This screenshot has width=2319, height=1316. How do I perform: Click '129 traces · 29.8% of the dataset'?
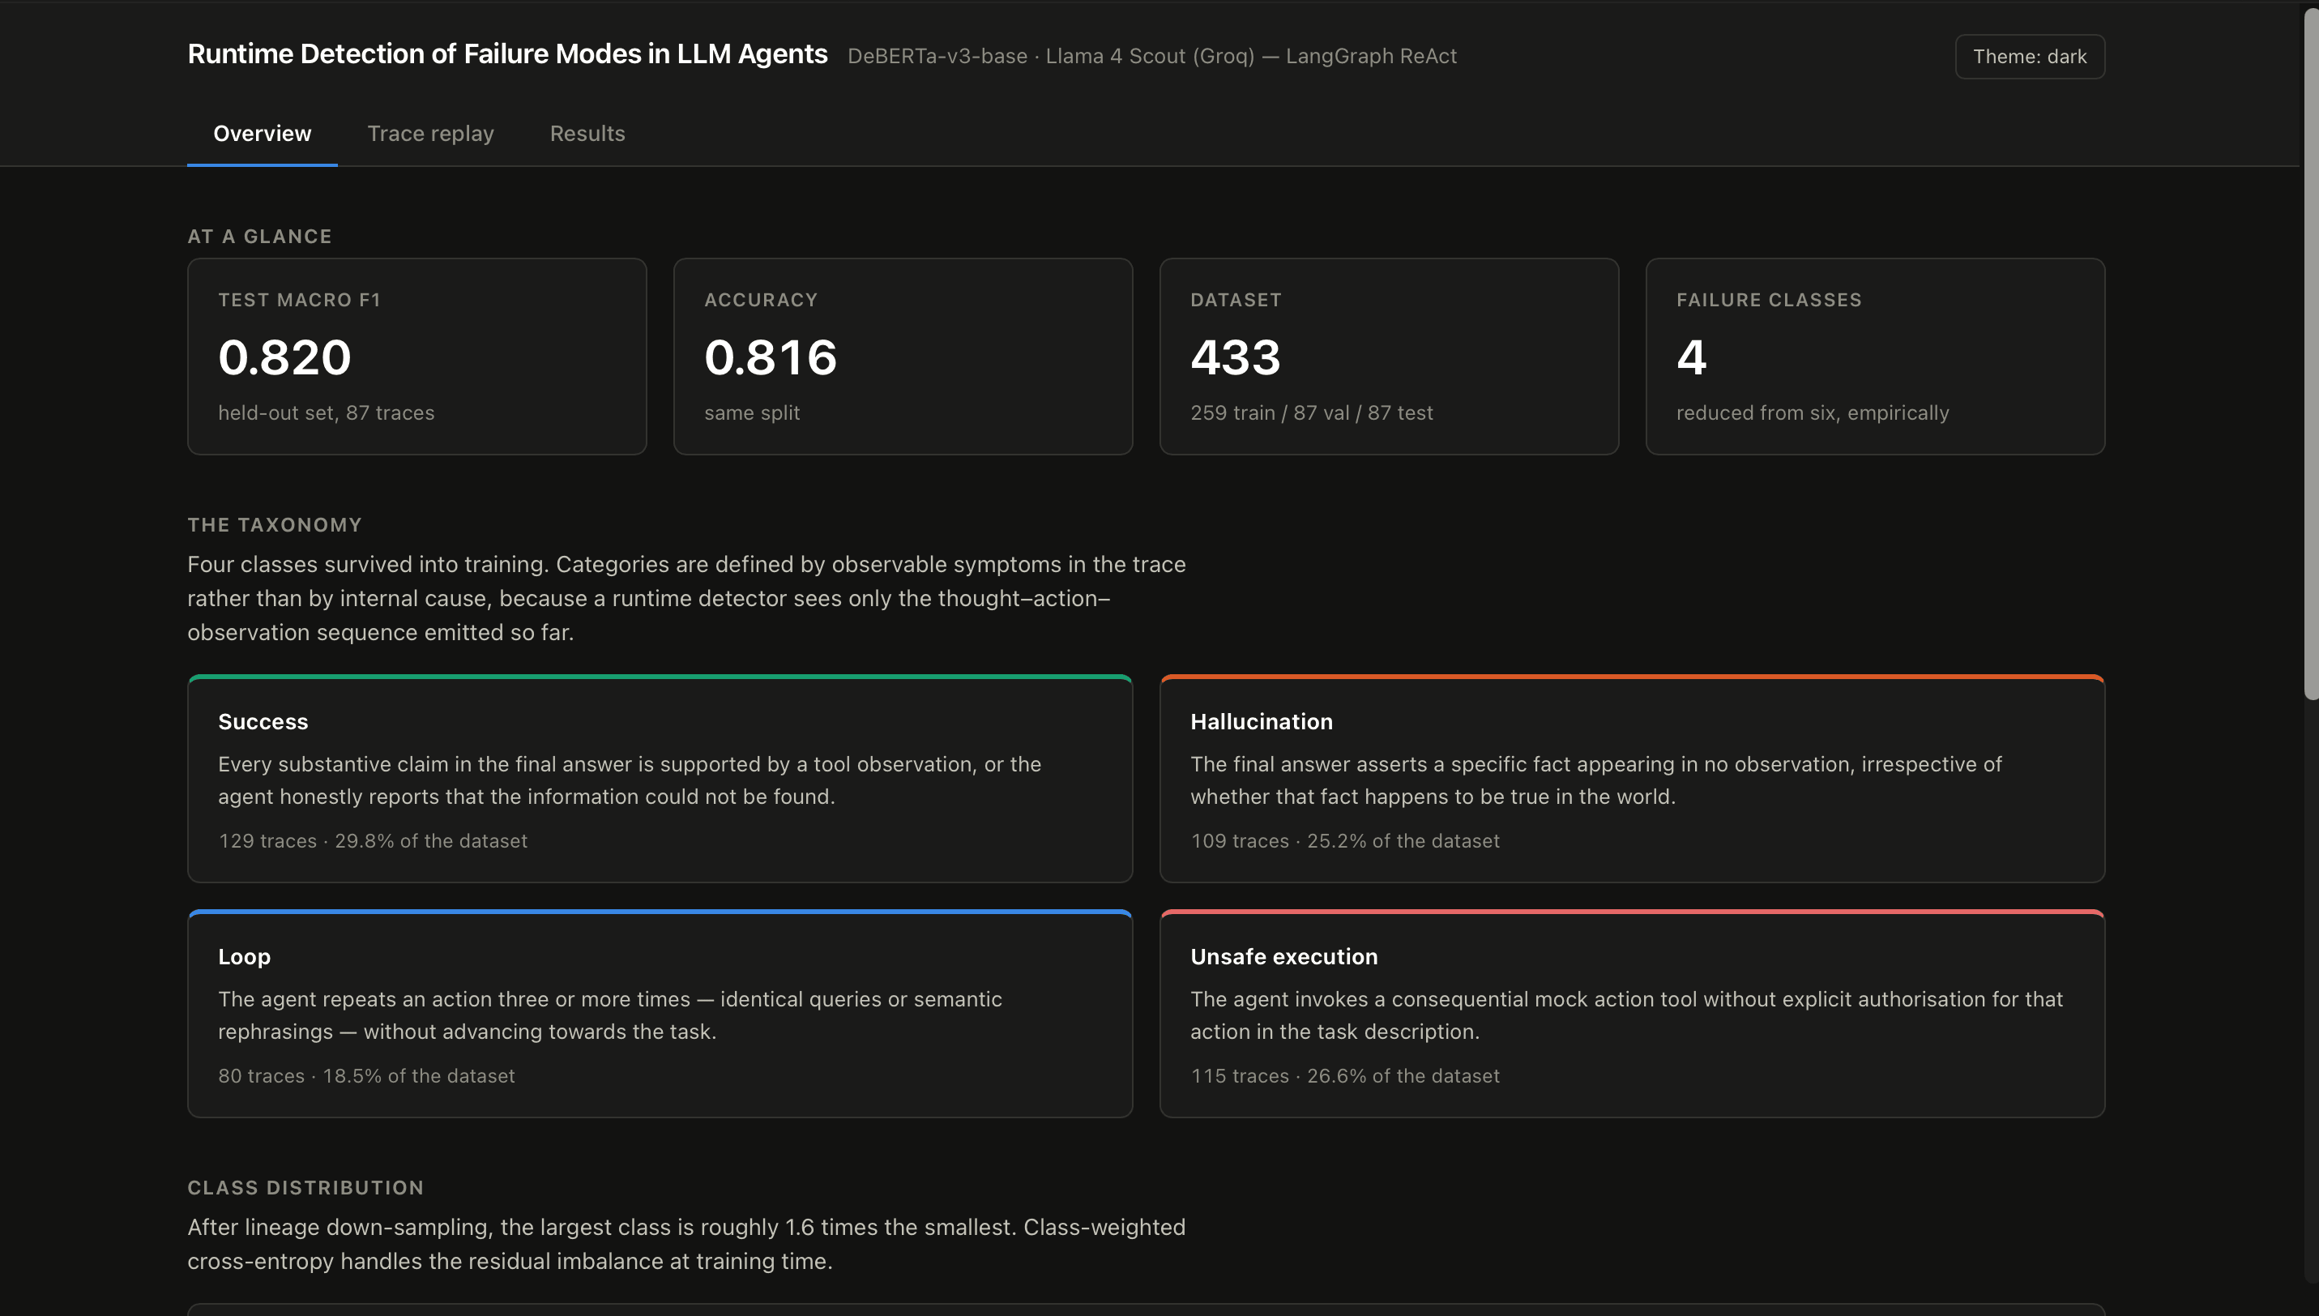pos(373,840)
